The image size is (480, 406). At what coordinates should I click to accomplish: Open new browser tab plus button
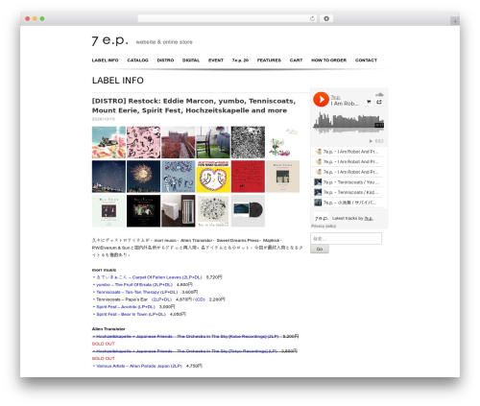point(455,21)
